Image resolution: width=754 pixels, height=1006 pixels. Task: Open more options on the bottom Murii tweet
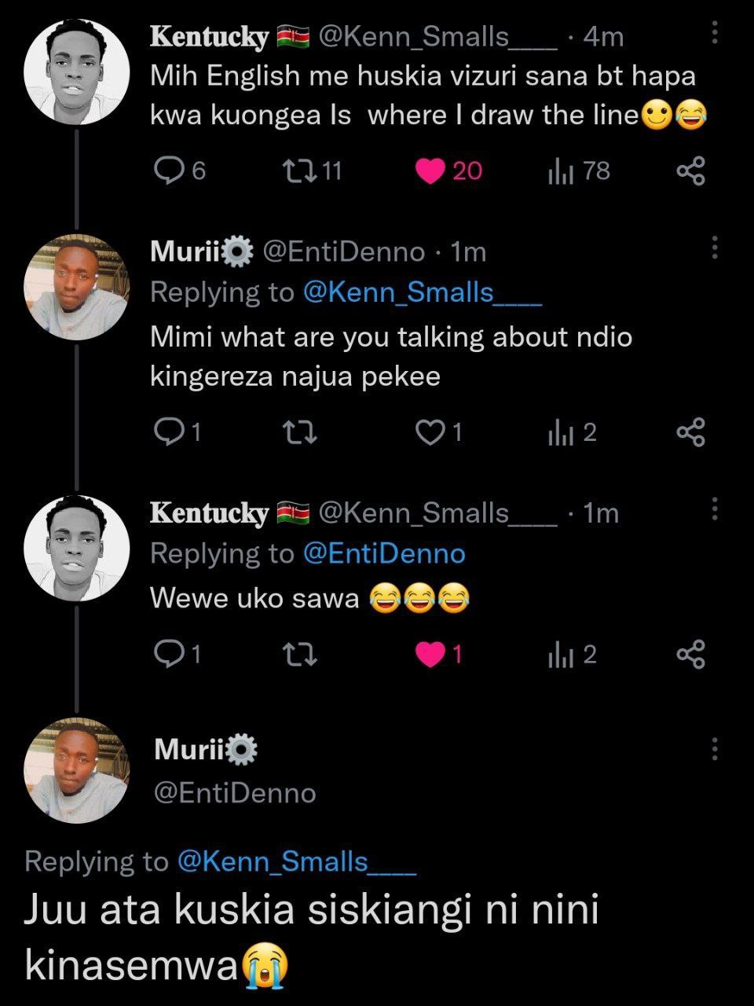(714, 749)
